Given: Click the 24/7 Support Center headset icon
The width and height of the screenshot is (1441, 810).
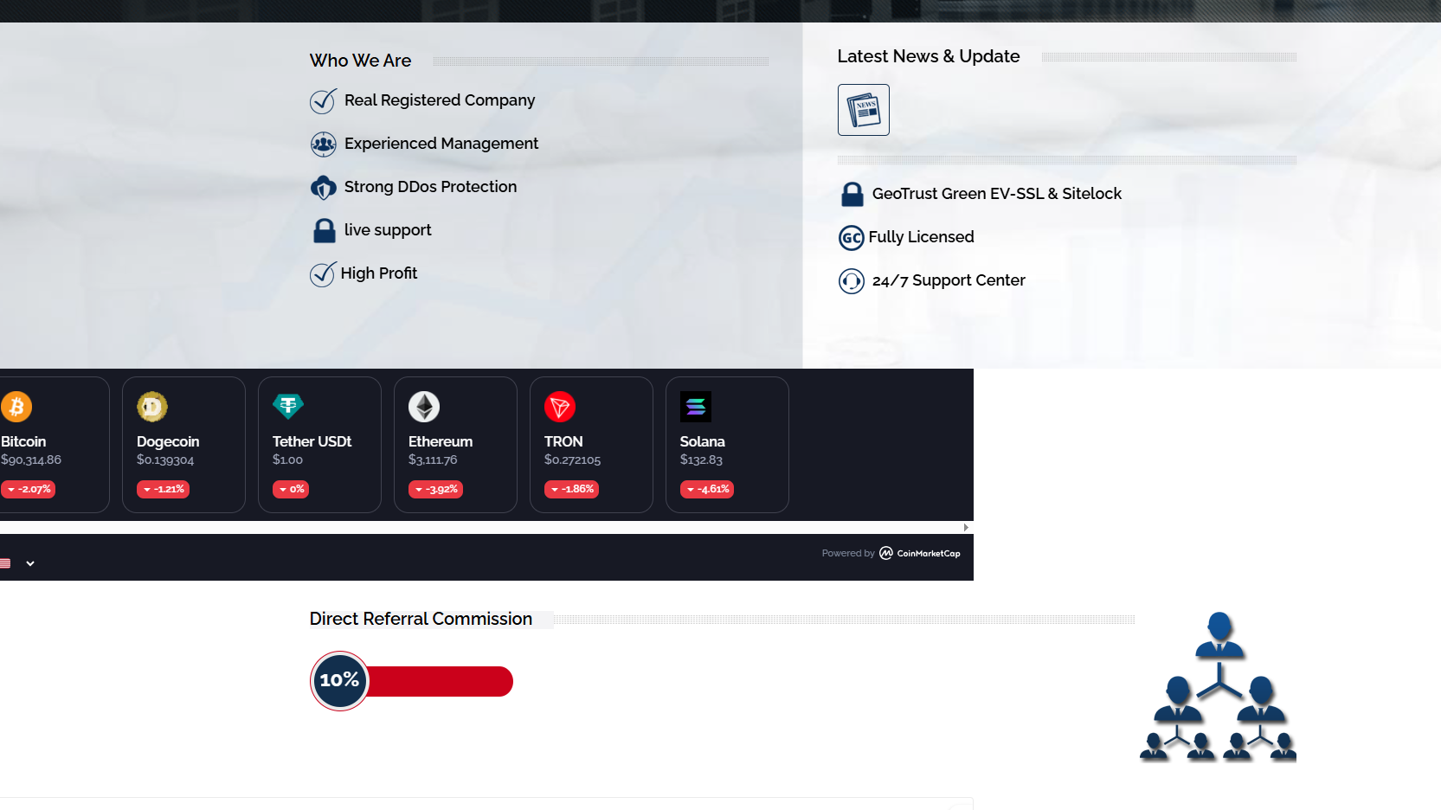Looking at the screenshot, I should pyautogui.click(x=852, y=281).
